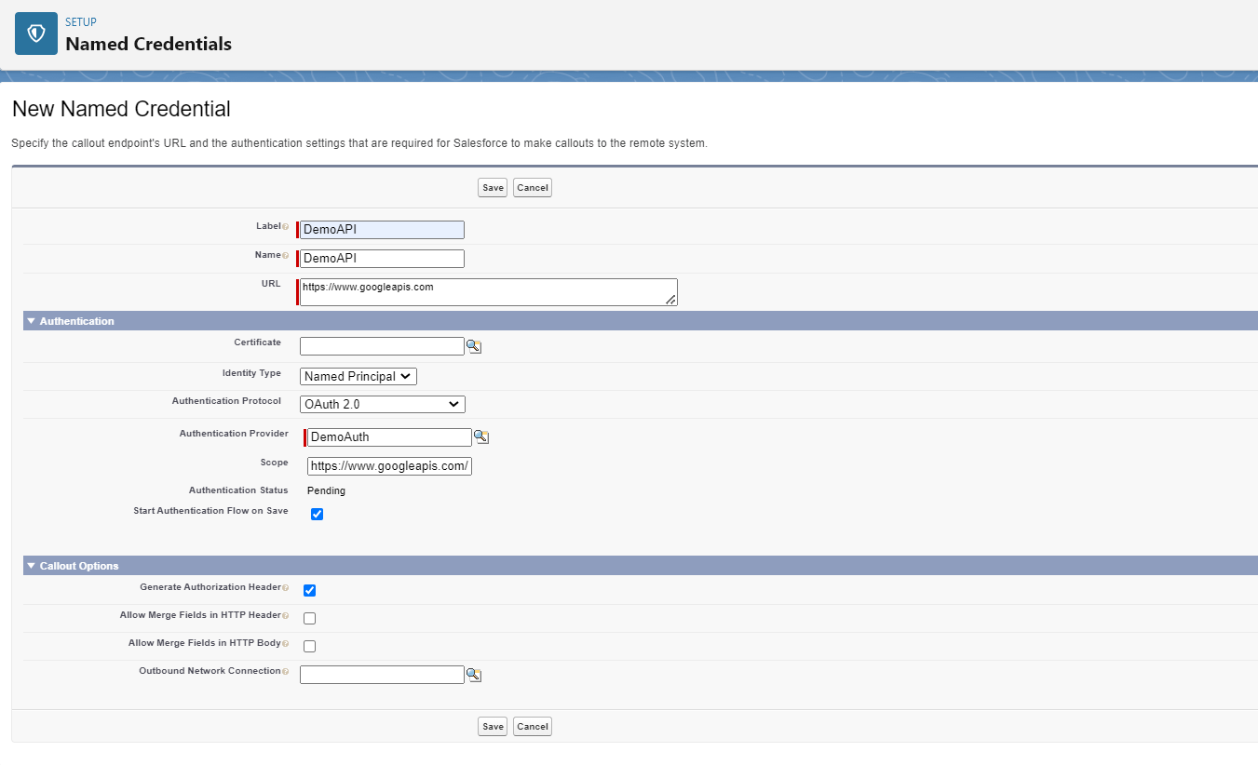Open the Certificate lookup icon
Viewport: 1258px width, 765px height.
(x=474, y=346)
